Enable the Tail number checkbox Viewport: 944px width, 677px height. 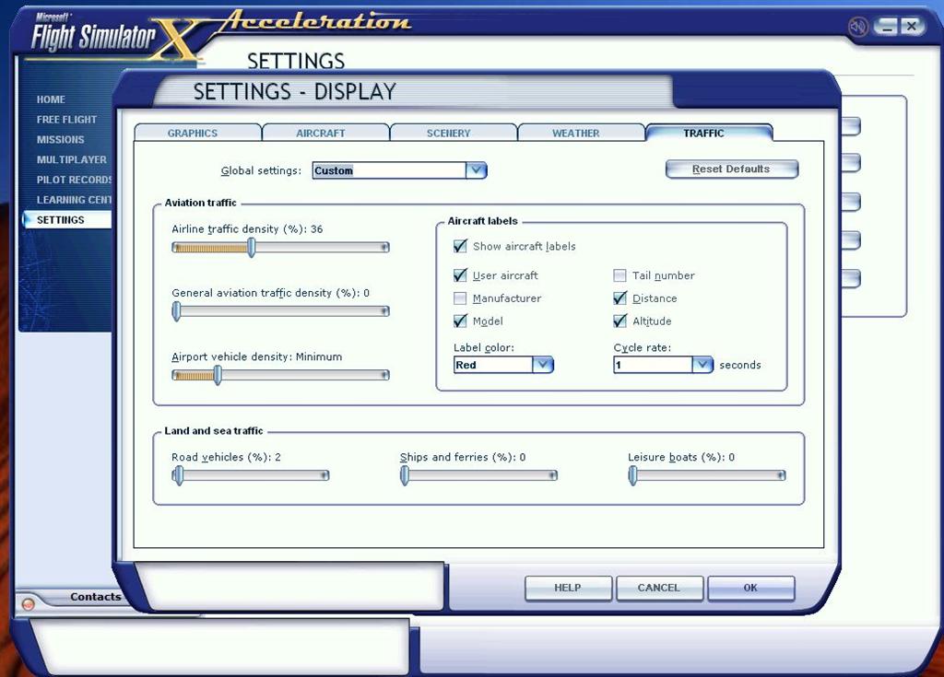(620, 275)
